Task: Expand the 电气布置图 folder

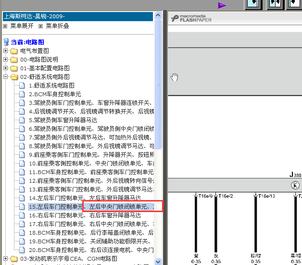Action: coord(6,51)
